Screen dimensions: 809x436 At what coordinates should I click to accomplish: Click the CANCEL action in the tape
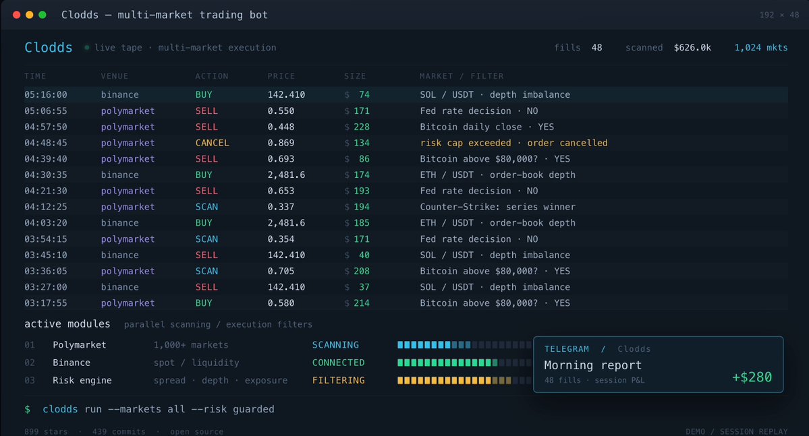click(x=212, y=143)
